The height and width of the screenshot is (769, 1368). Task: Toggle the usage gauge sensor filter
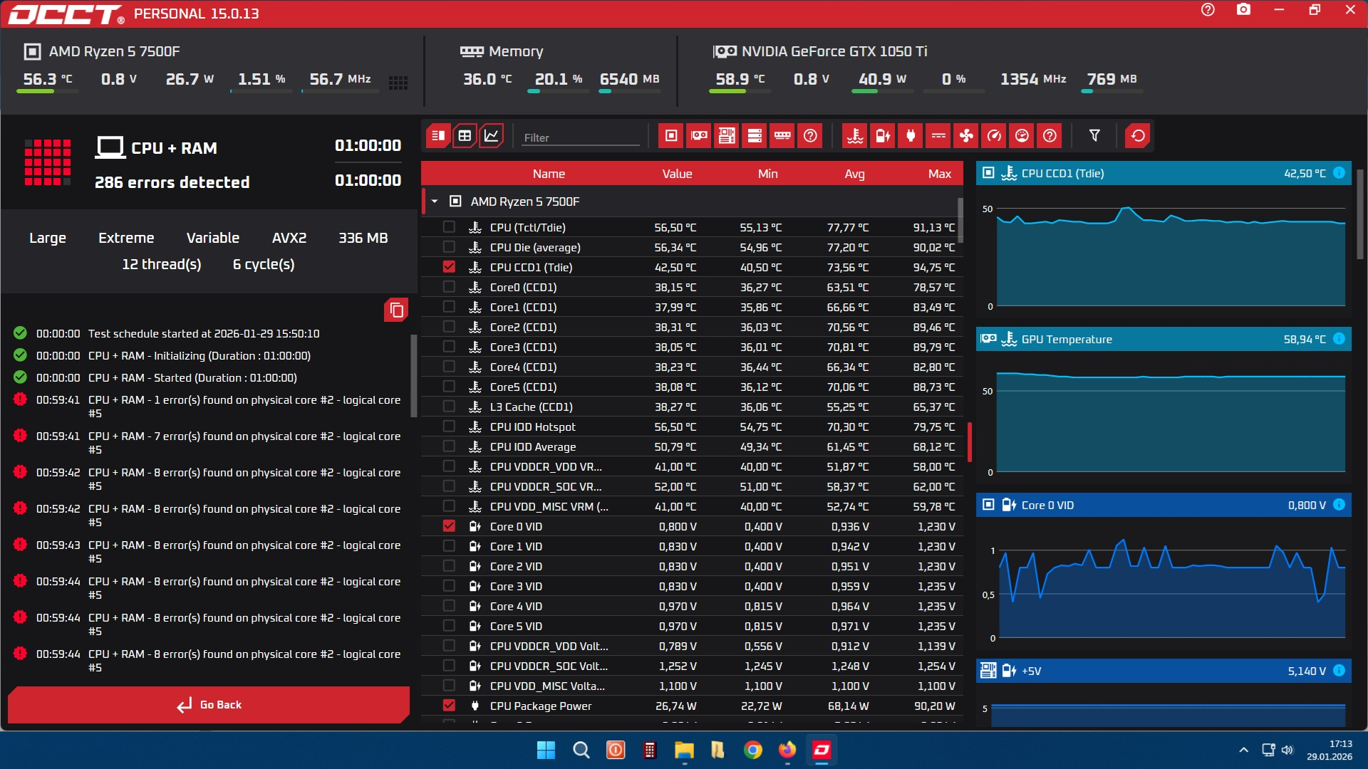[x=1022, y=135]
